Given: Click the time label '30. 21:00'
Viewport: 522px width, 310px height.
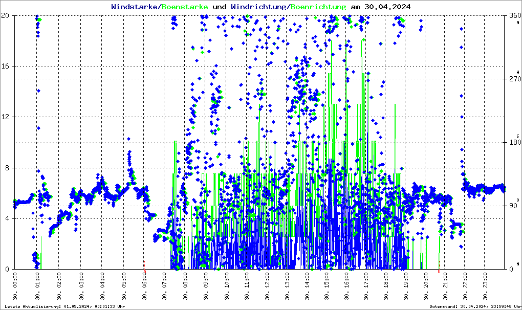Looking at the screenshot, I should [445, 286].
